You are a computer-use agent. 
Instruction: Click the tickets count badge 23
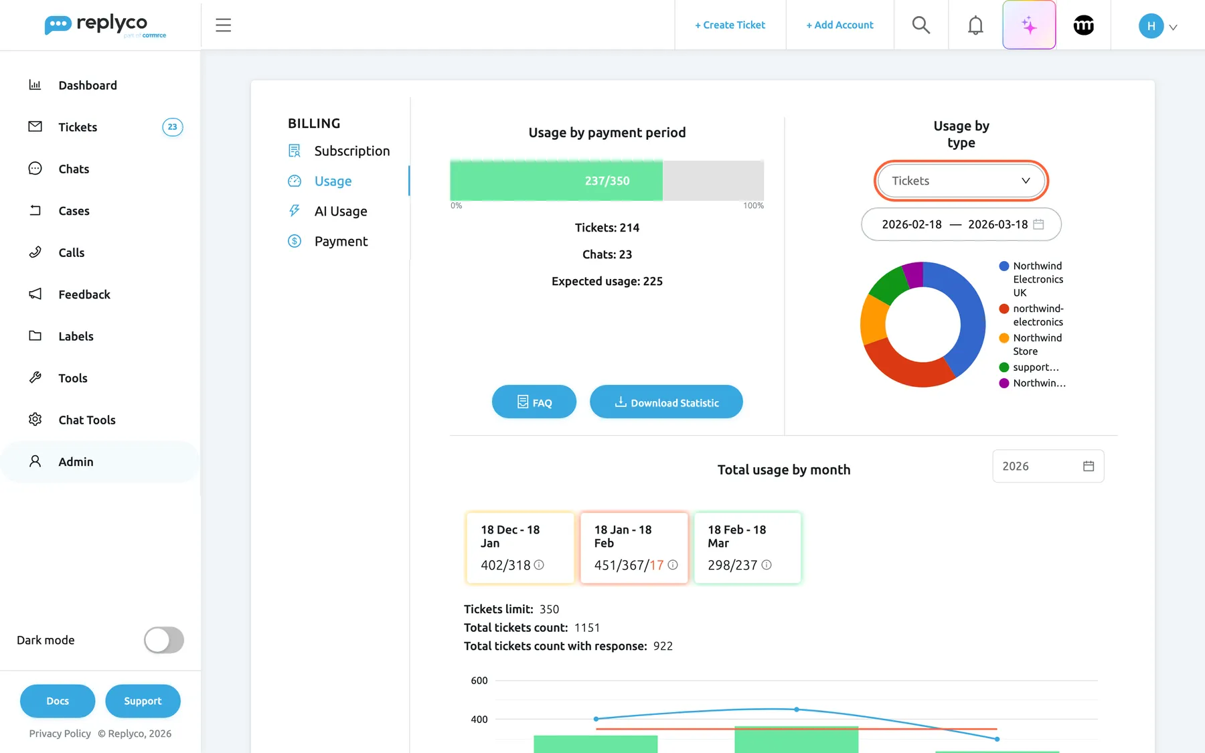[173, 127]
